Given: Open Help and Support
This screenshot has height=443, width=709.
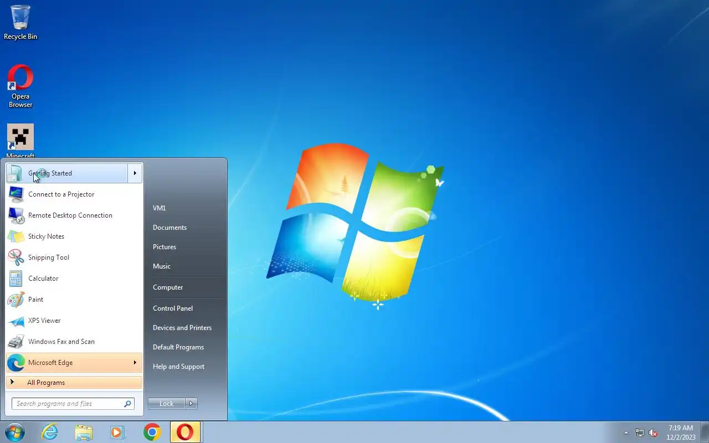Looking at the screenshot, I should point(178,367).
